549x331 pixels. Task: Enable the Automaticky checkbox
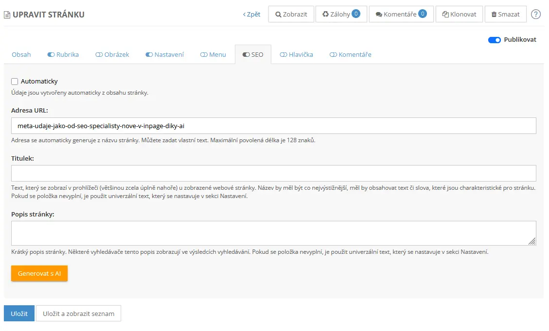click(x=14, y=81)
